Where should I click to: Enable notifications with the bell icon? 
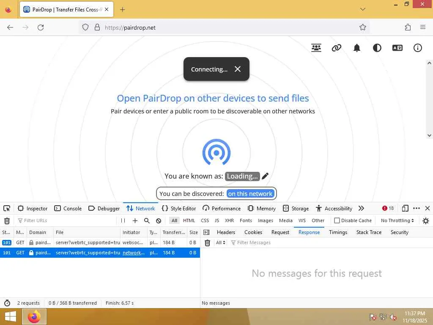click(357, 48)
